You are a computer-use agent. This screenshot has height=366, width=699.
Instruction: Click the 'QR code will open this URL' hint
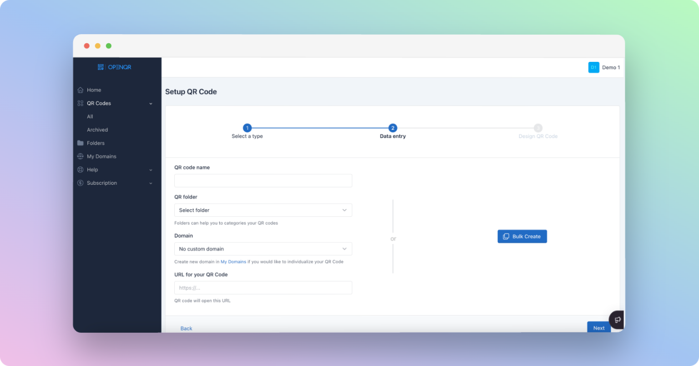[203, 300]
